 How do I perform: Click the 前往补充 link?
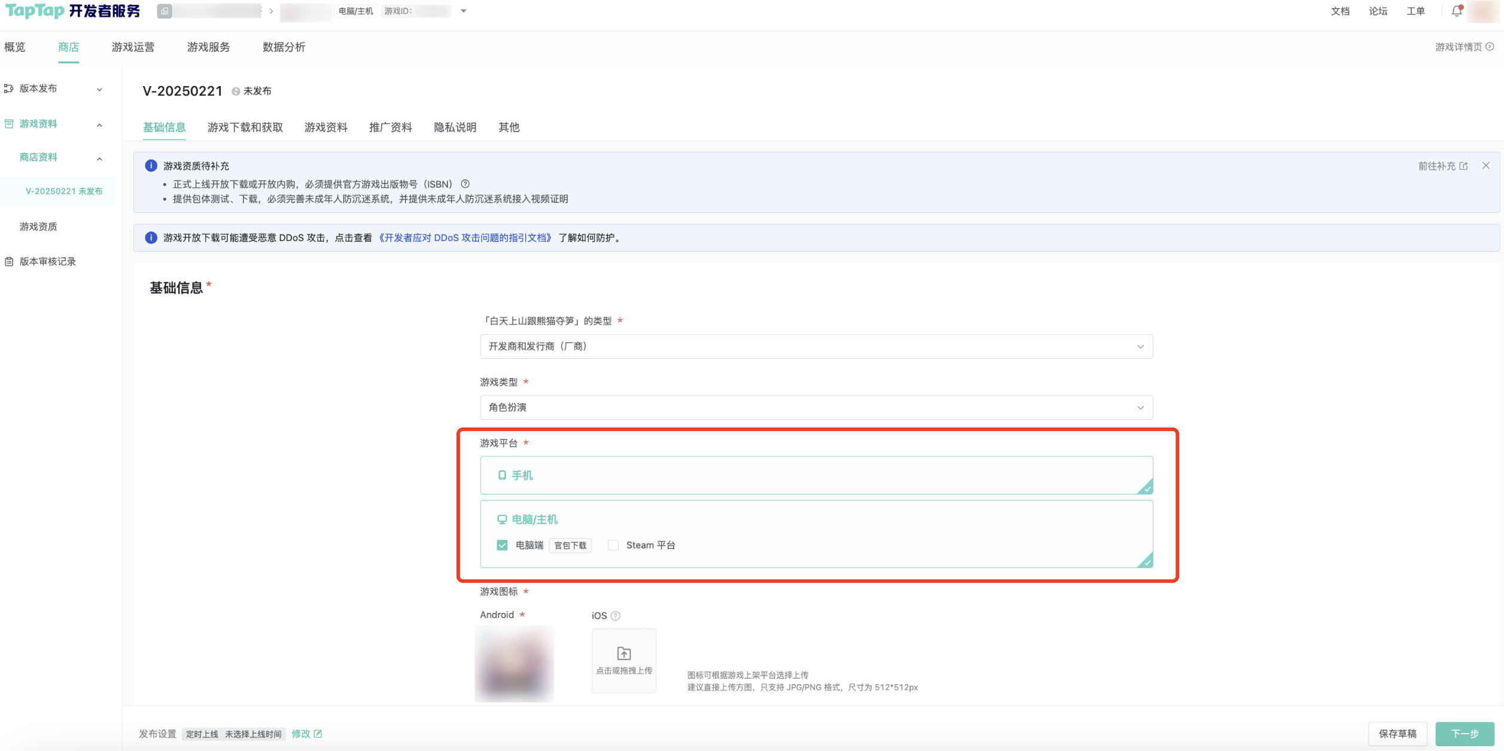(x=1436, y=166)
